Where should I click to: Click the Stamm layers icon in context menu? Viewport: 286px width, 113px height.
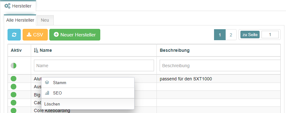(47, 83)
